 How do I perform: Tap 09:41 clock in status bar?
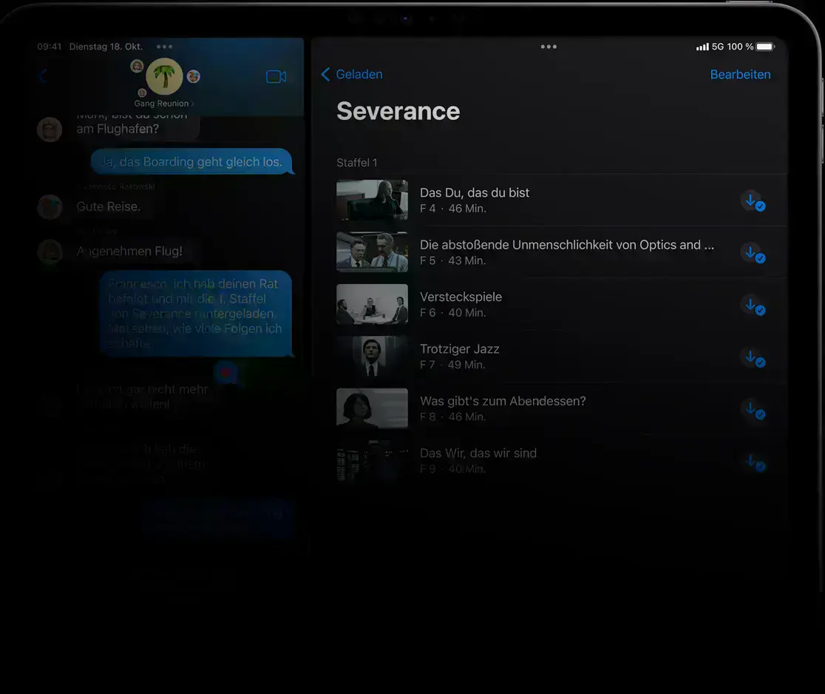[x=50, y=47]
